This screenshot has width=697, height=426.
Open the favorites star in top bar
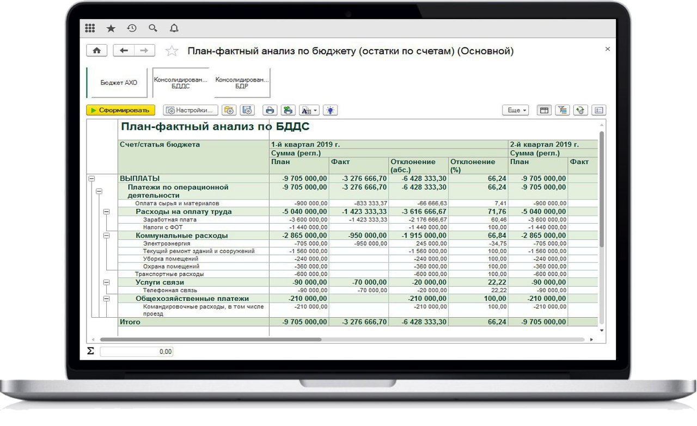[111, 28]
